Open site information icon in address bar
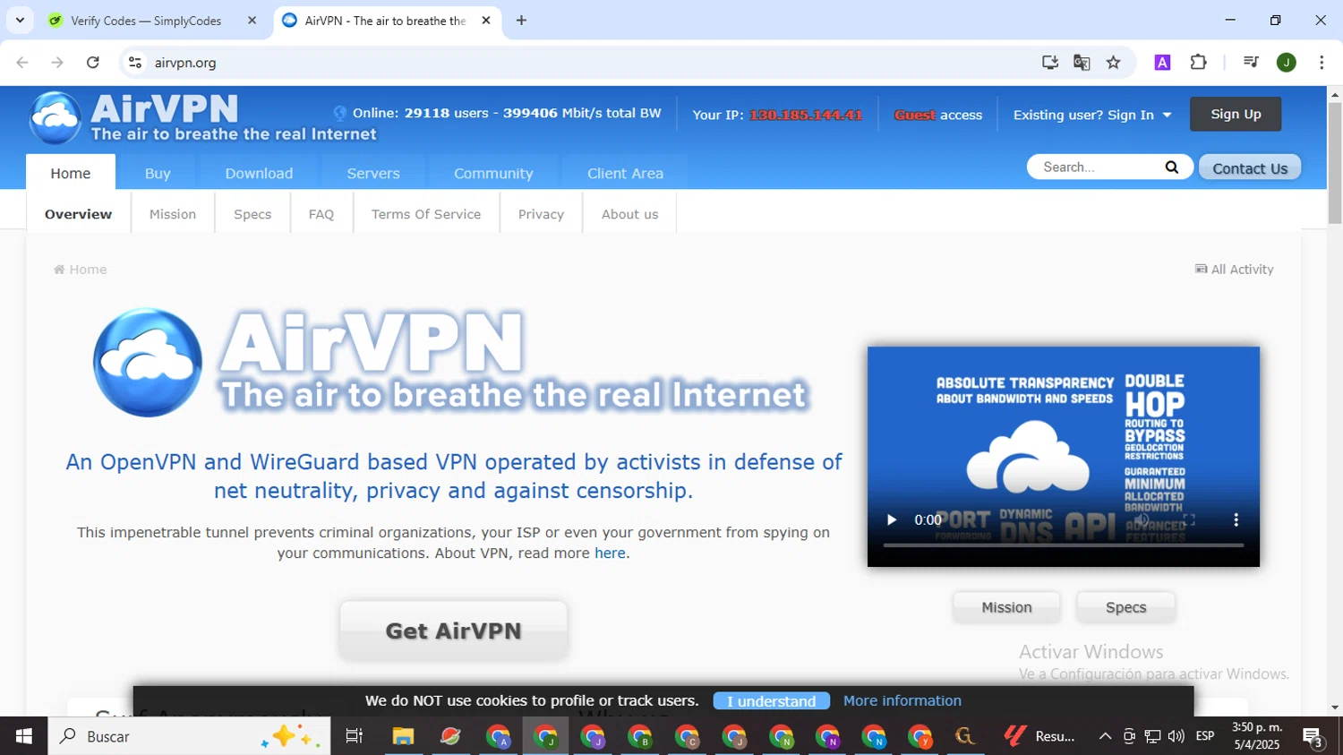 coord(135,63)
